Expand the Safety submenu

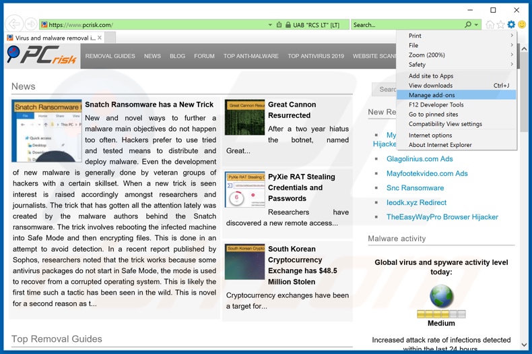click(457, 64)
